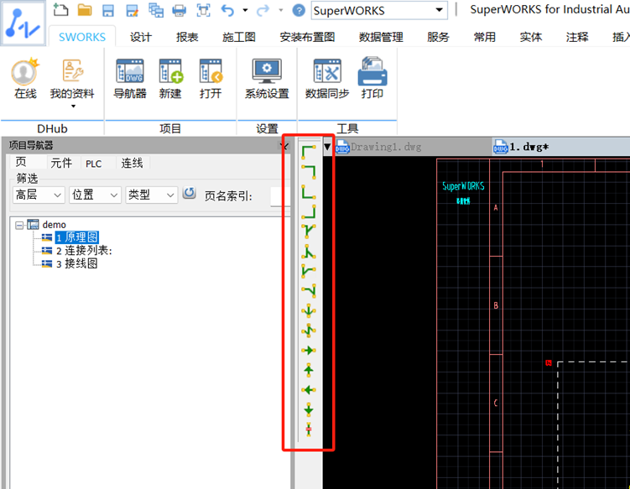Pick the T-junction branching to the left
The width and height of the screenshot is (630, 489).
[x=309, y=290]
